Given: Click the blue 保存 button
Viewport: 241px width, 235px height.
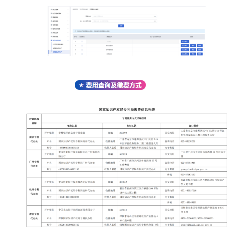Looking at the screenshot, I should point(121,26).
